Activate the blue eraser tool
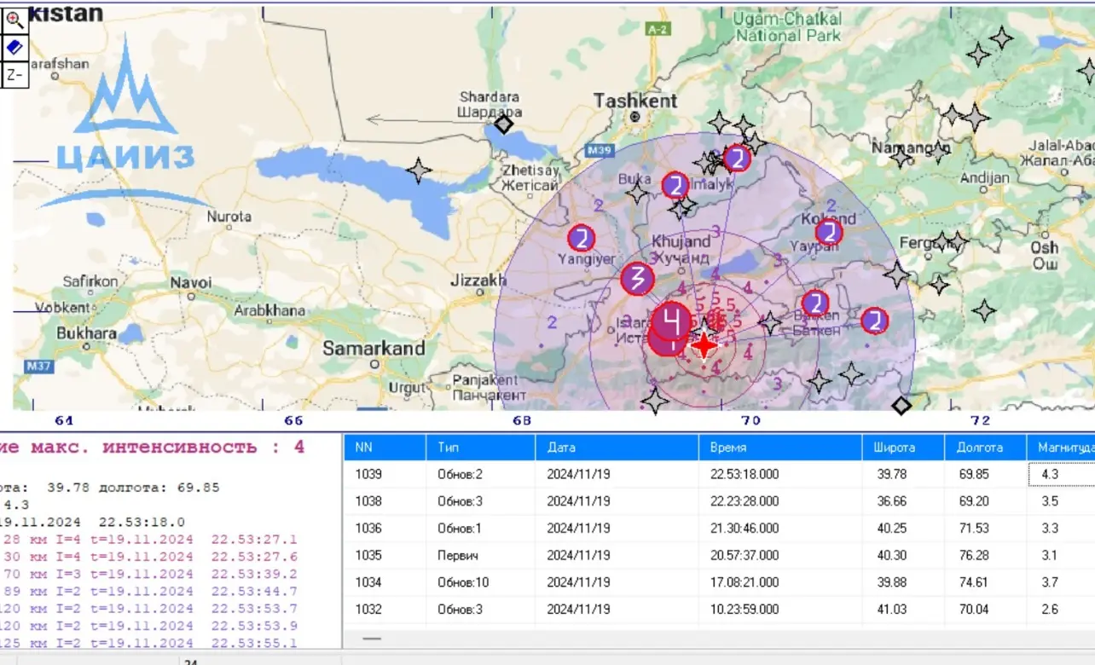This screenshot has width=1095, height=665. tap(14, 48)
